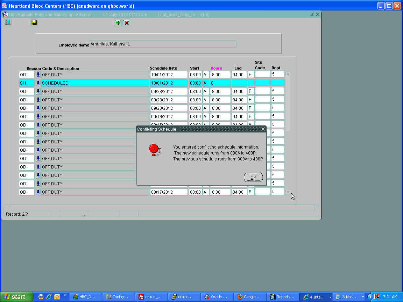This screenshot has height=302, width=403.
Task: Click the 7:21 AM system clock
Action: pyautogui.click(x=390, y=297)
